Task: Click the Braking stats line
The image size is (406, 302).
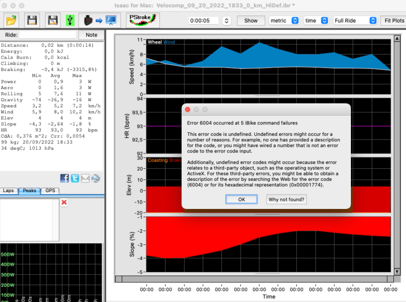Action: [x=49, y=70]
